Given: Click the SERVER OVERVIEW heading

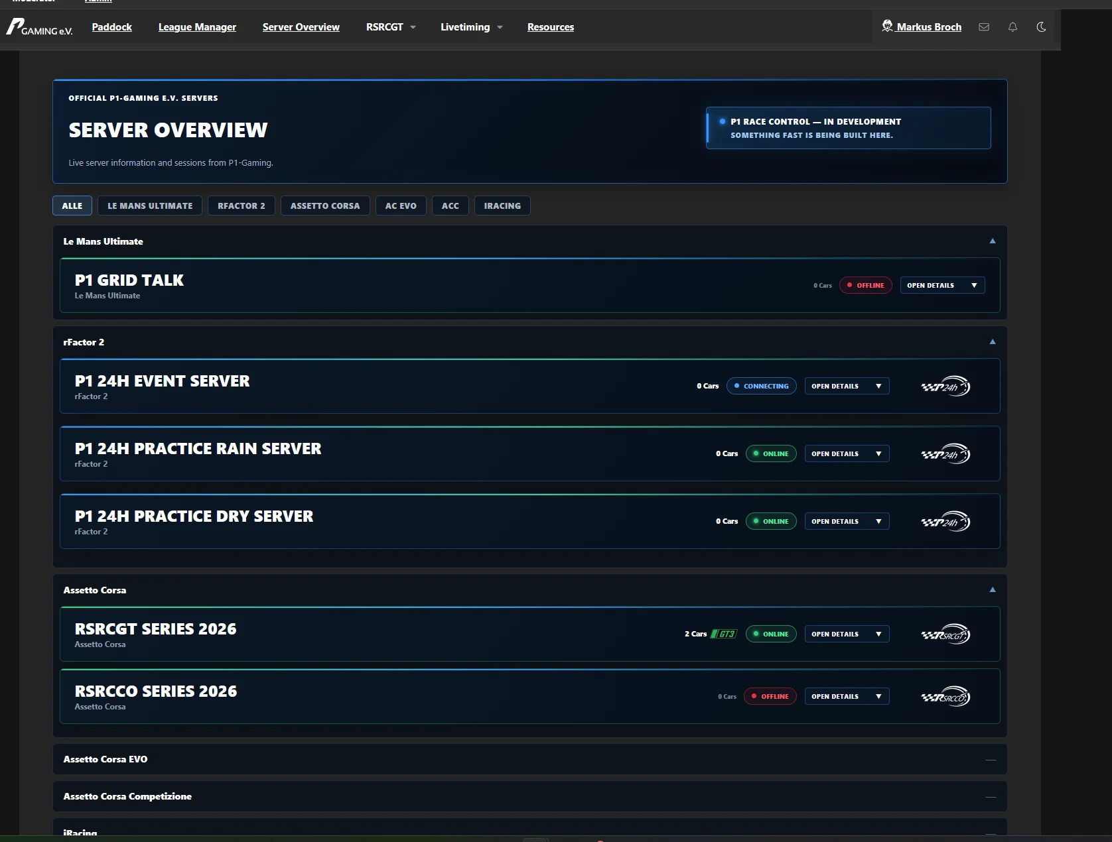Looking at the screenshot, I should [169, 130].
